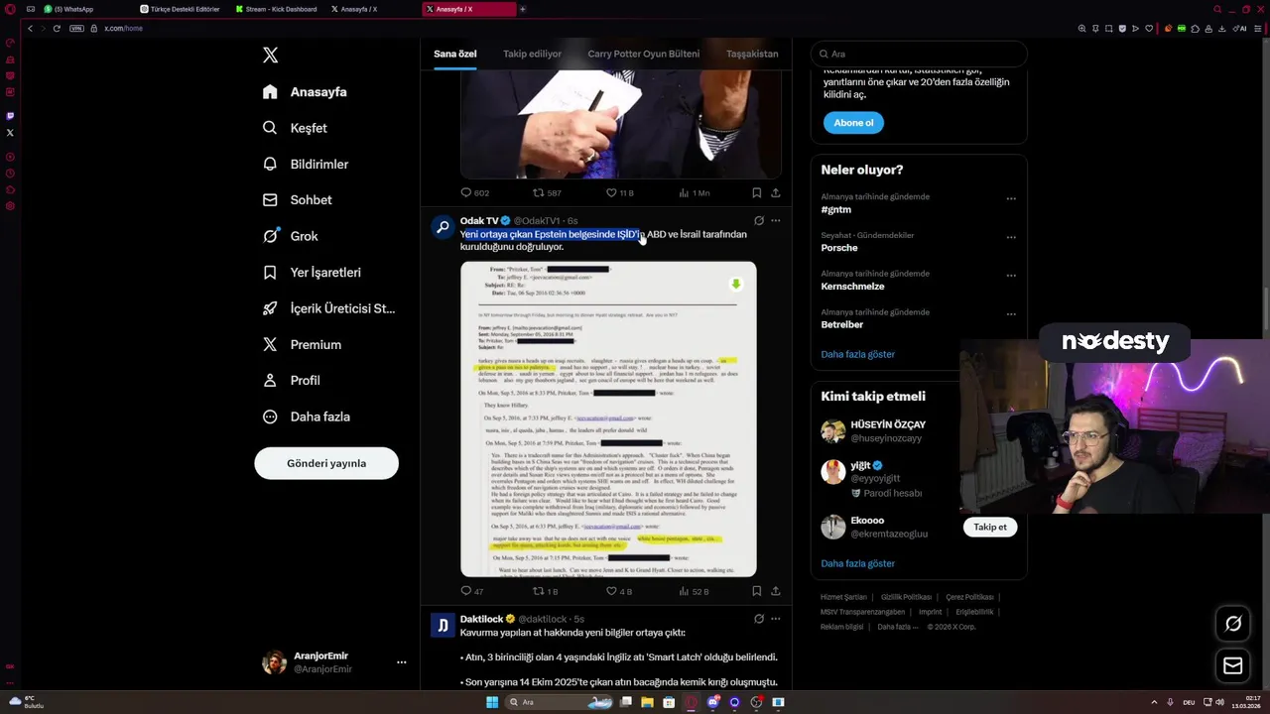
Task: Bookmark the Odak TV post
Action: [756, 591]
